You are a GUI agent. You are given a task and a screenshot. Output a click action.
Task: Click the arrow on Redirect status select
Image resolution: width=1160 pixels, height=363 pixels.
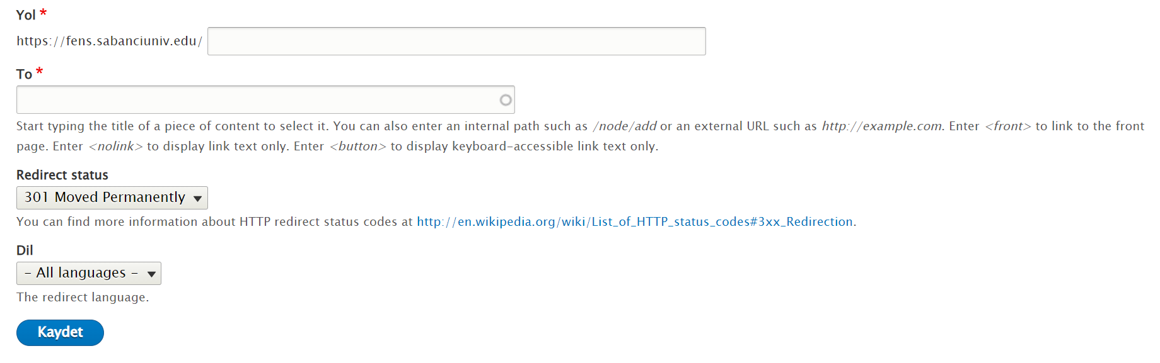click(197, 199)
